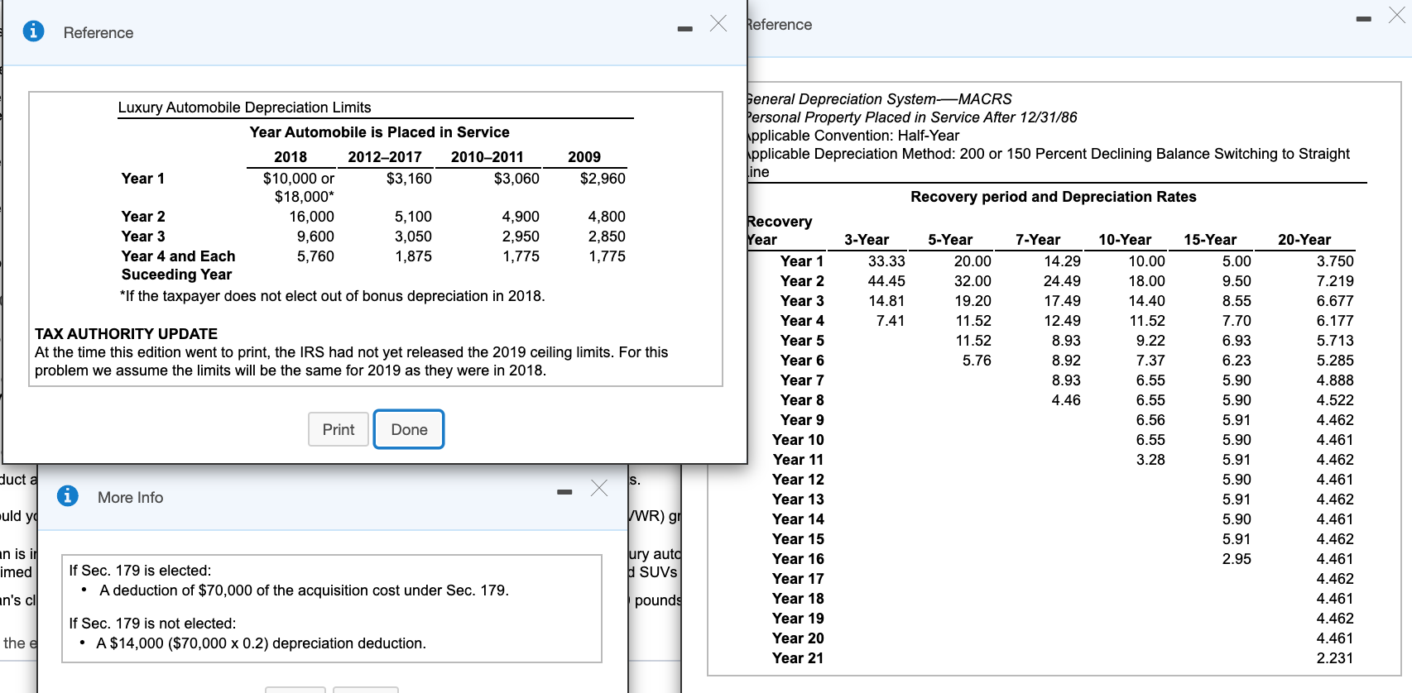
Task: Click the 5.76 rate in Year 6 row
Action: pos(977,361)
